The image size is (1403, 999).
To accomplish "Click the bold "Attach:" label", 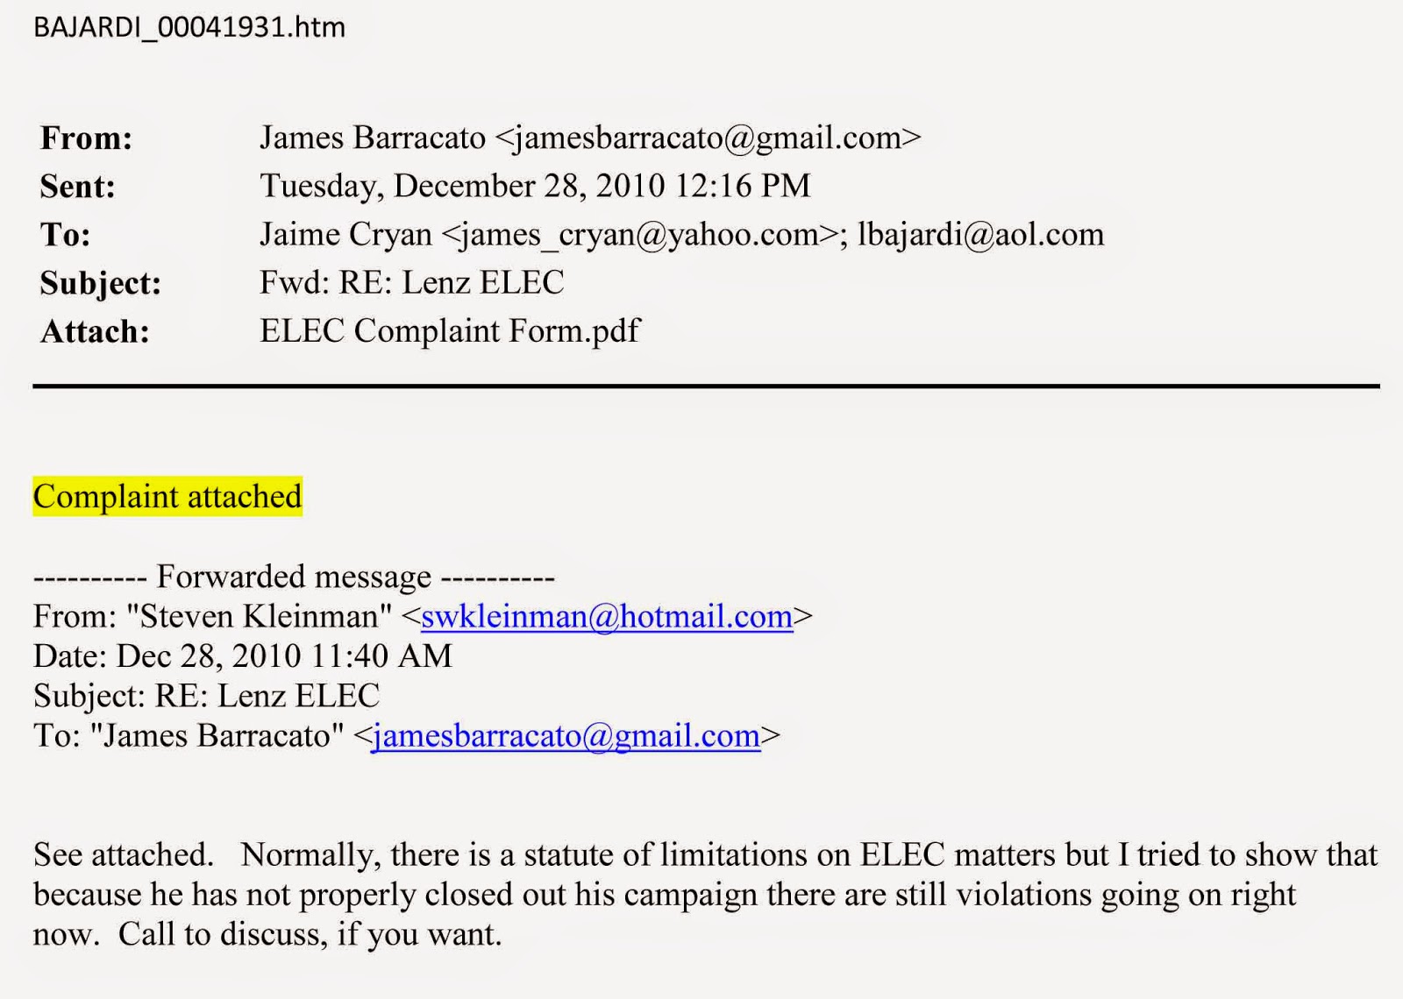I will tap(95, 332).
